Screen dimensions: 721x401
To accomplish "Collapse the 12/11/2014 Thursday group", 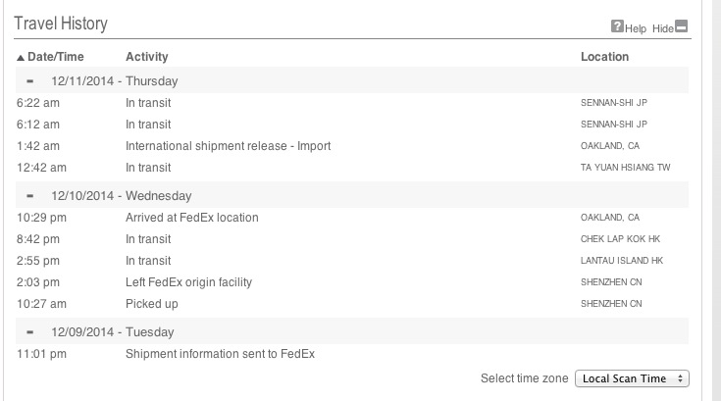I will pos(29,81).
